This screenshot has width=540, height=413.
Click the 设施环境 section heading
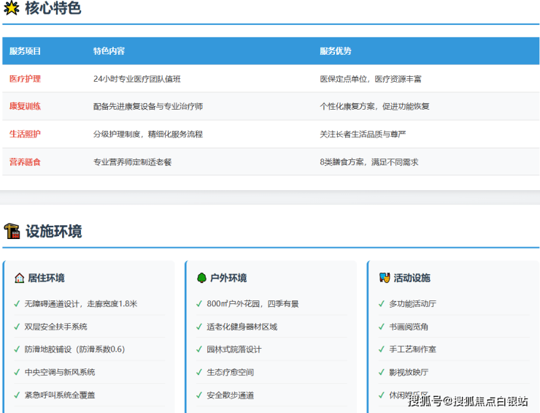tap(53, 232)
